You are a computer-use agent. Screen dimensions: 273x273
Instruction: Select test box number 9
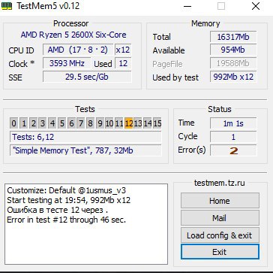point(100,123)
